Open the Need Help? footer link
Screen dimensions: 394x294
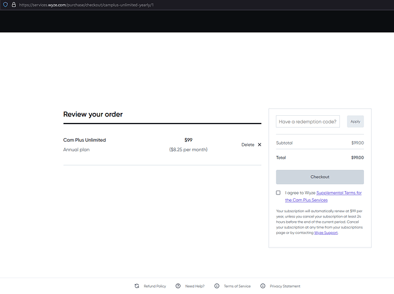[x=195, y=286]
